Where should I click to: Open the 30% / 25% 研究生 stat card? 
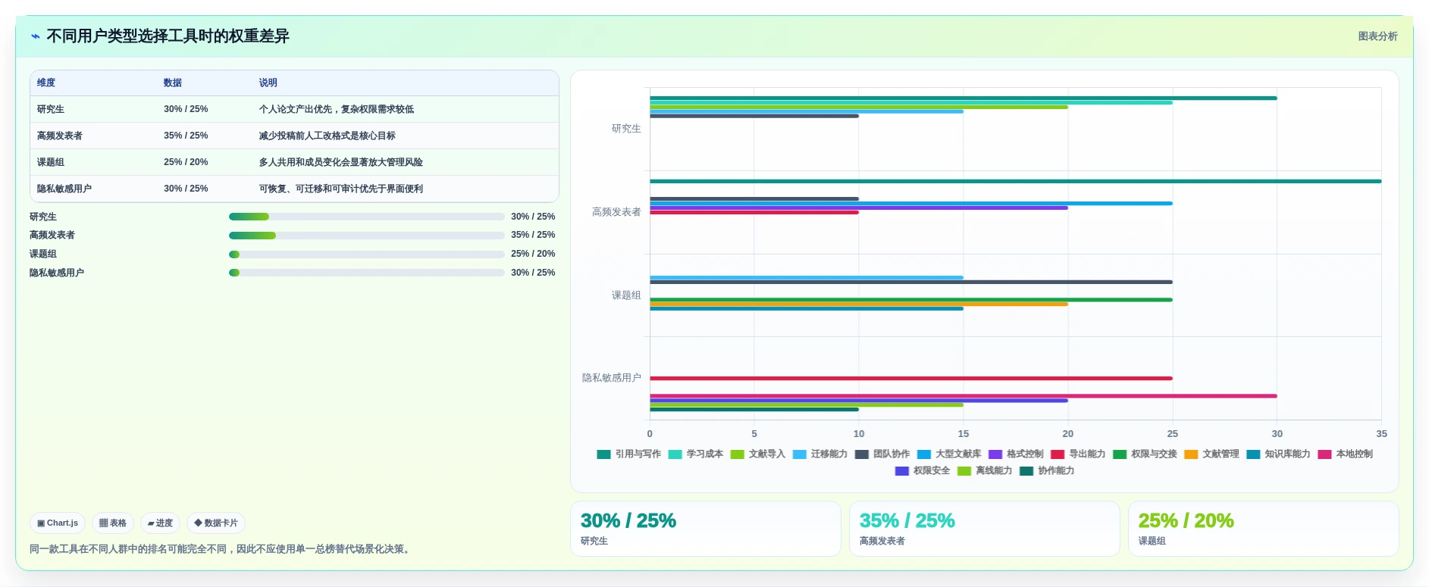(706, 529)
